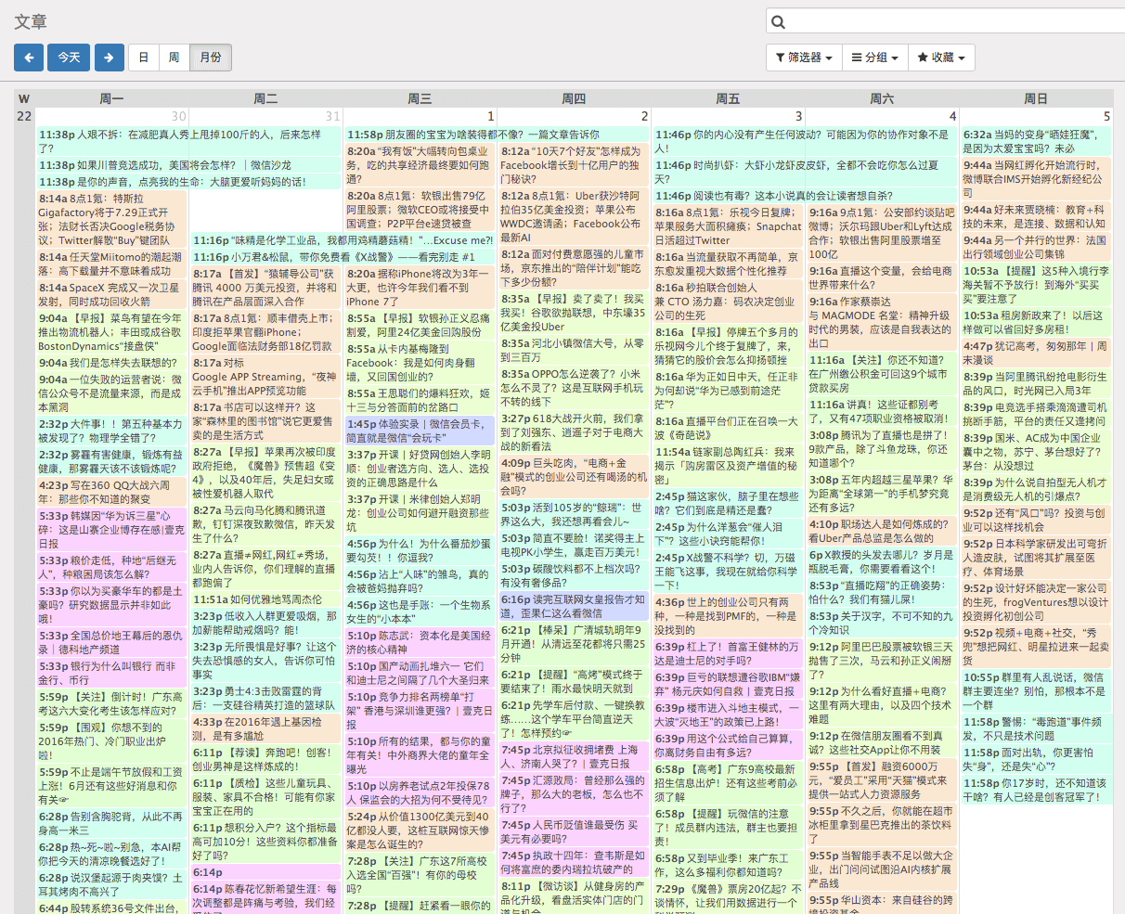Open event 6:58p 又到毕业季 来广东工作
Viewport: 1125px width, 914px height.
tap(728, 865)
